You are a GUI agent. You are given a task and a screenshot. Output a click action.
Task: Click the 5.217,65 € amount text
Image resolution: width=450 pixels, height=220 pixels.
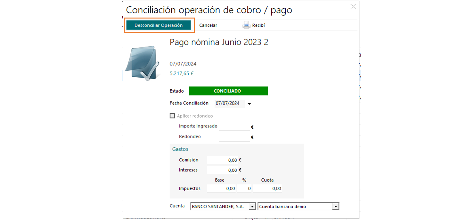pos(182,73)
